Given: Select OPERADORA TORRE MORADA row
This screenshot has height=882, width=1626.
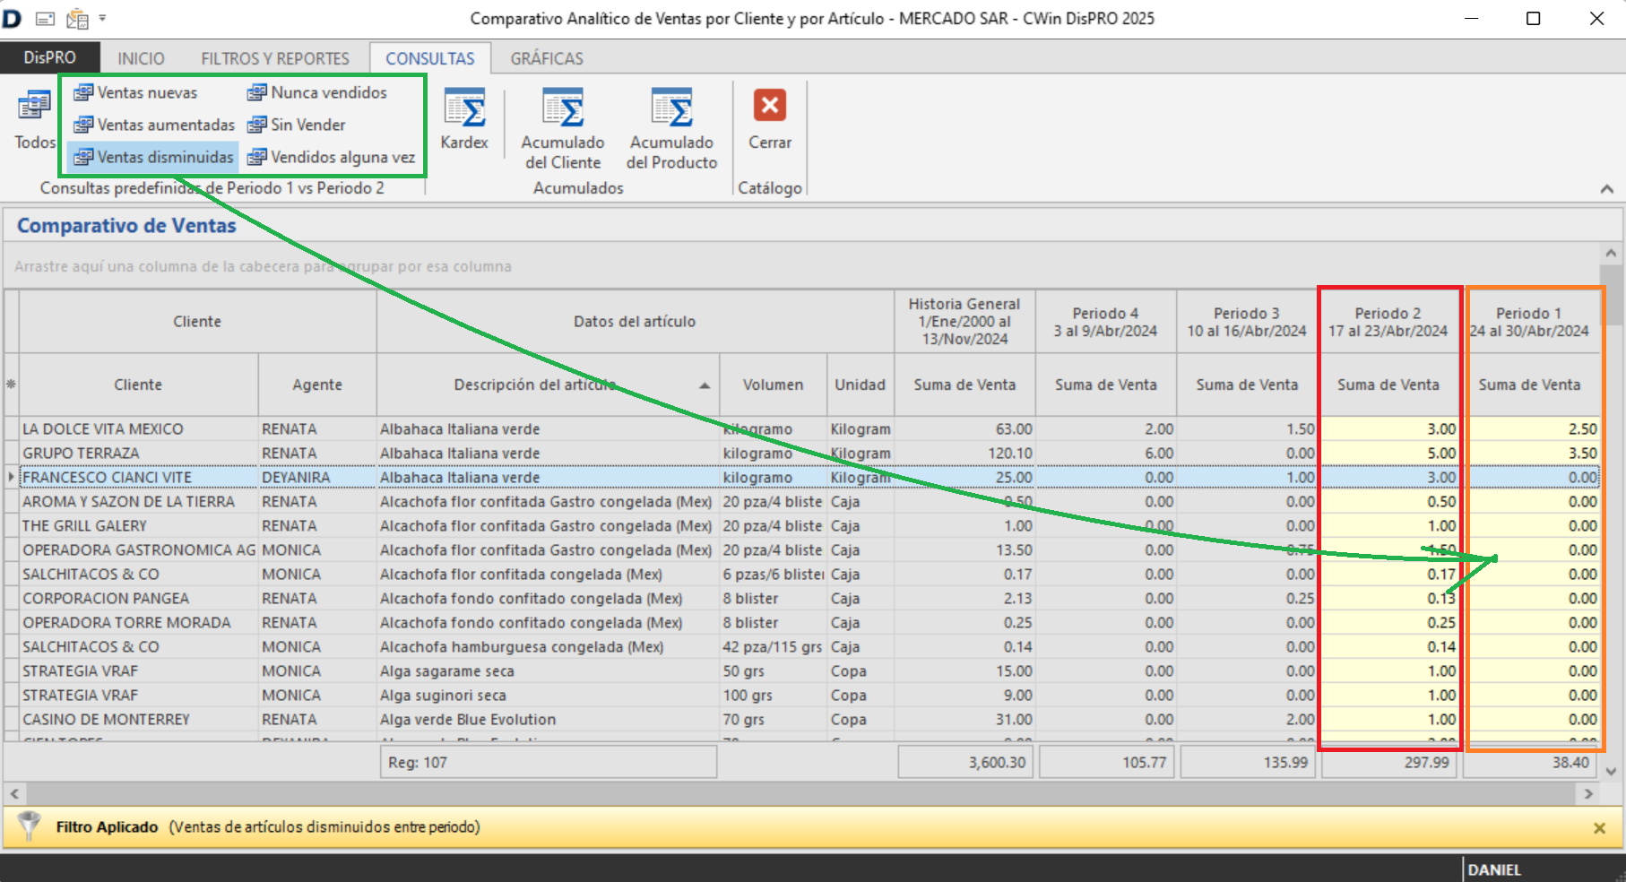Looking at the screenshot, I should [809, 623].
